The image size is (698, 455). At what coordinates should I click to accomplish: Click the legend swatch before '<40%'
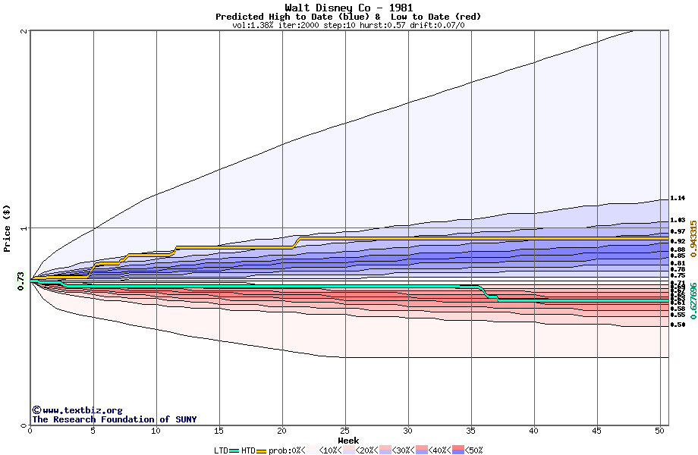[422, 450]
